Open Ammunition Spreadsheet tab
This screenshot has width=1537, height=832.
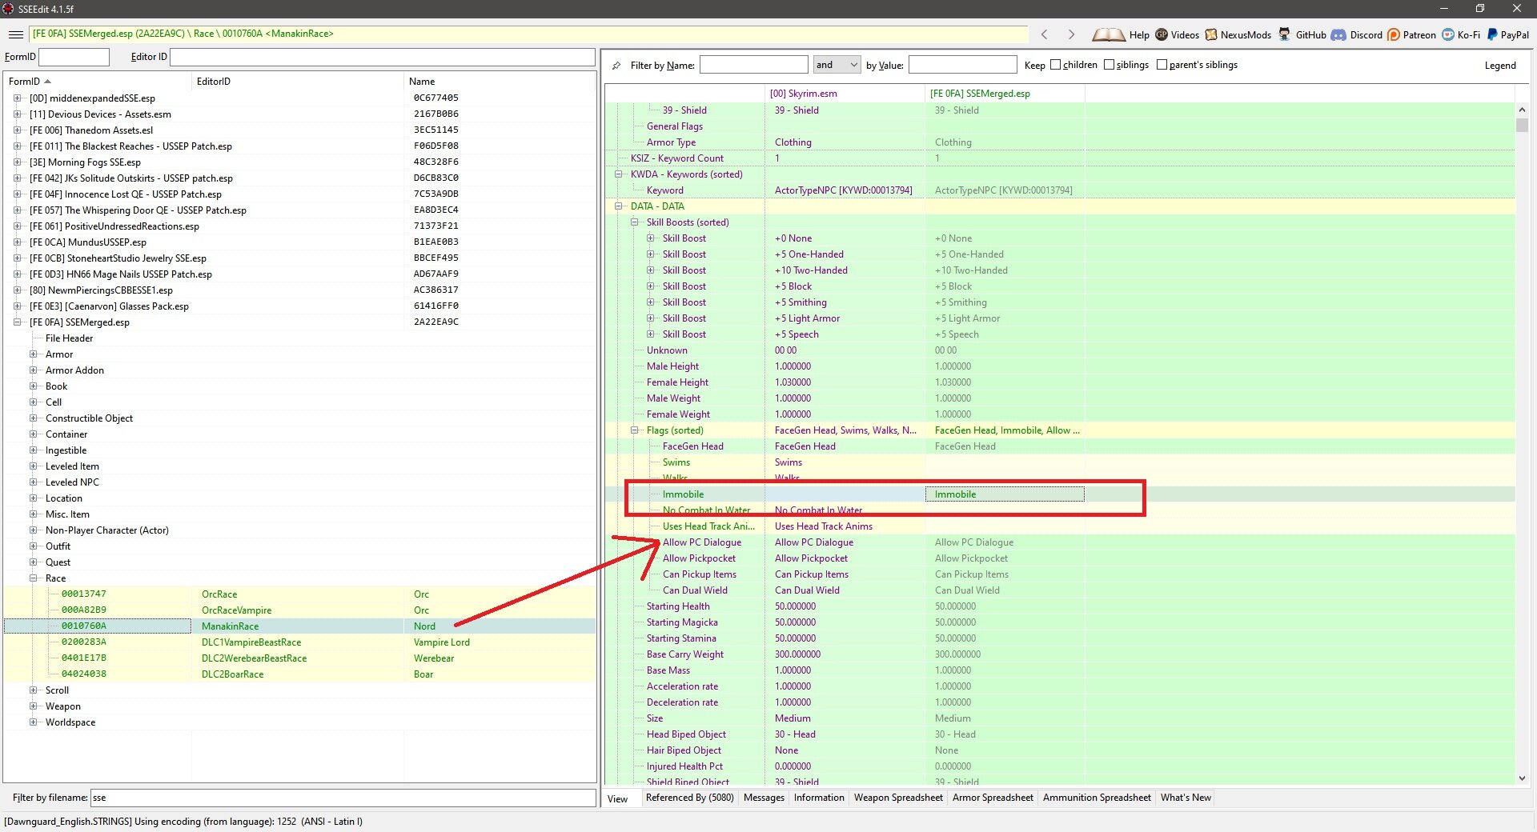point(1097,798)
